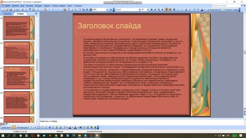Open the line color dropdown arrow
This screenshot has height=138, width=246.
pos(73,127)
